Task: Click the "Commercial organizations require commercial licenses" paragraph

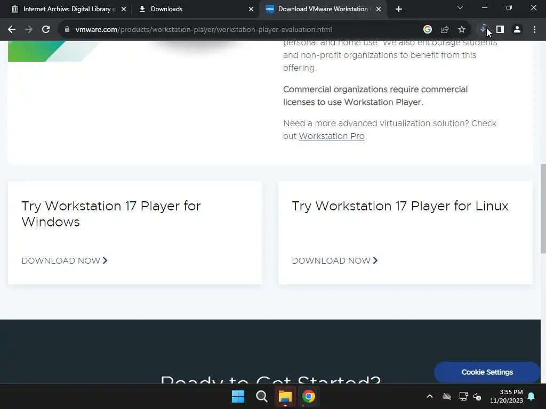Action: click(375, 96)
